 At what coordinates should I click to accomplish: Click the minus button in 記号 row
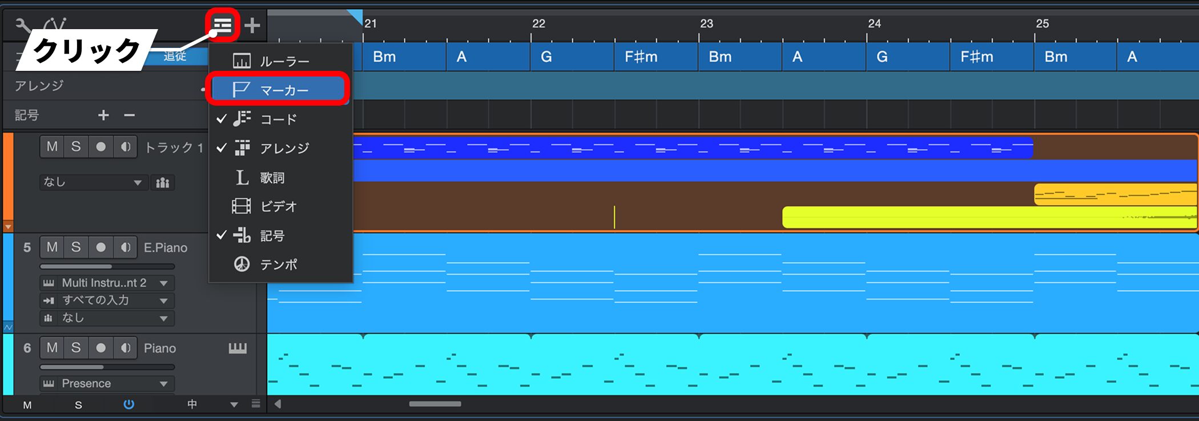[130, 115]
